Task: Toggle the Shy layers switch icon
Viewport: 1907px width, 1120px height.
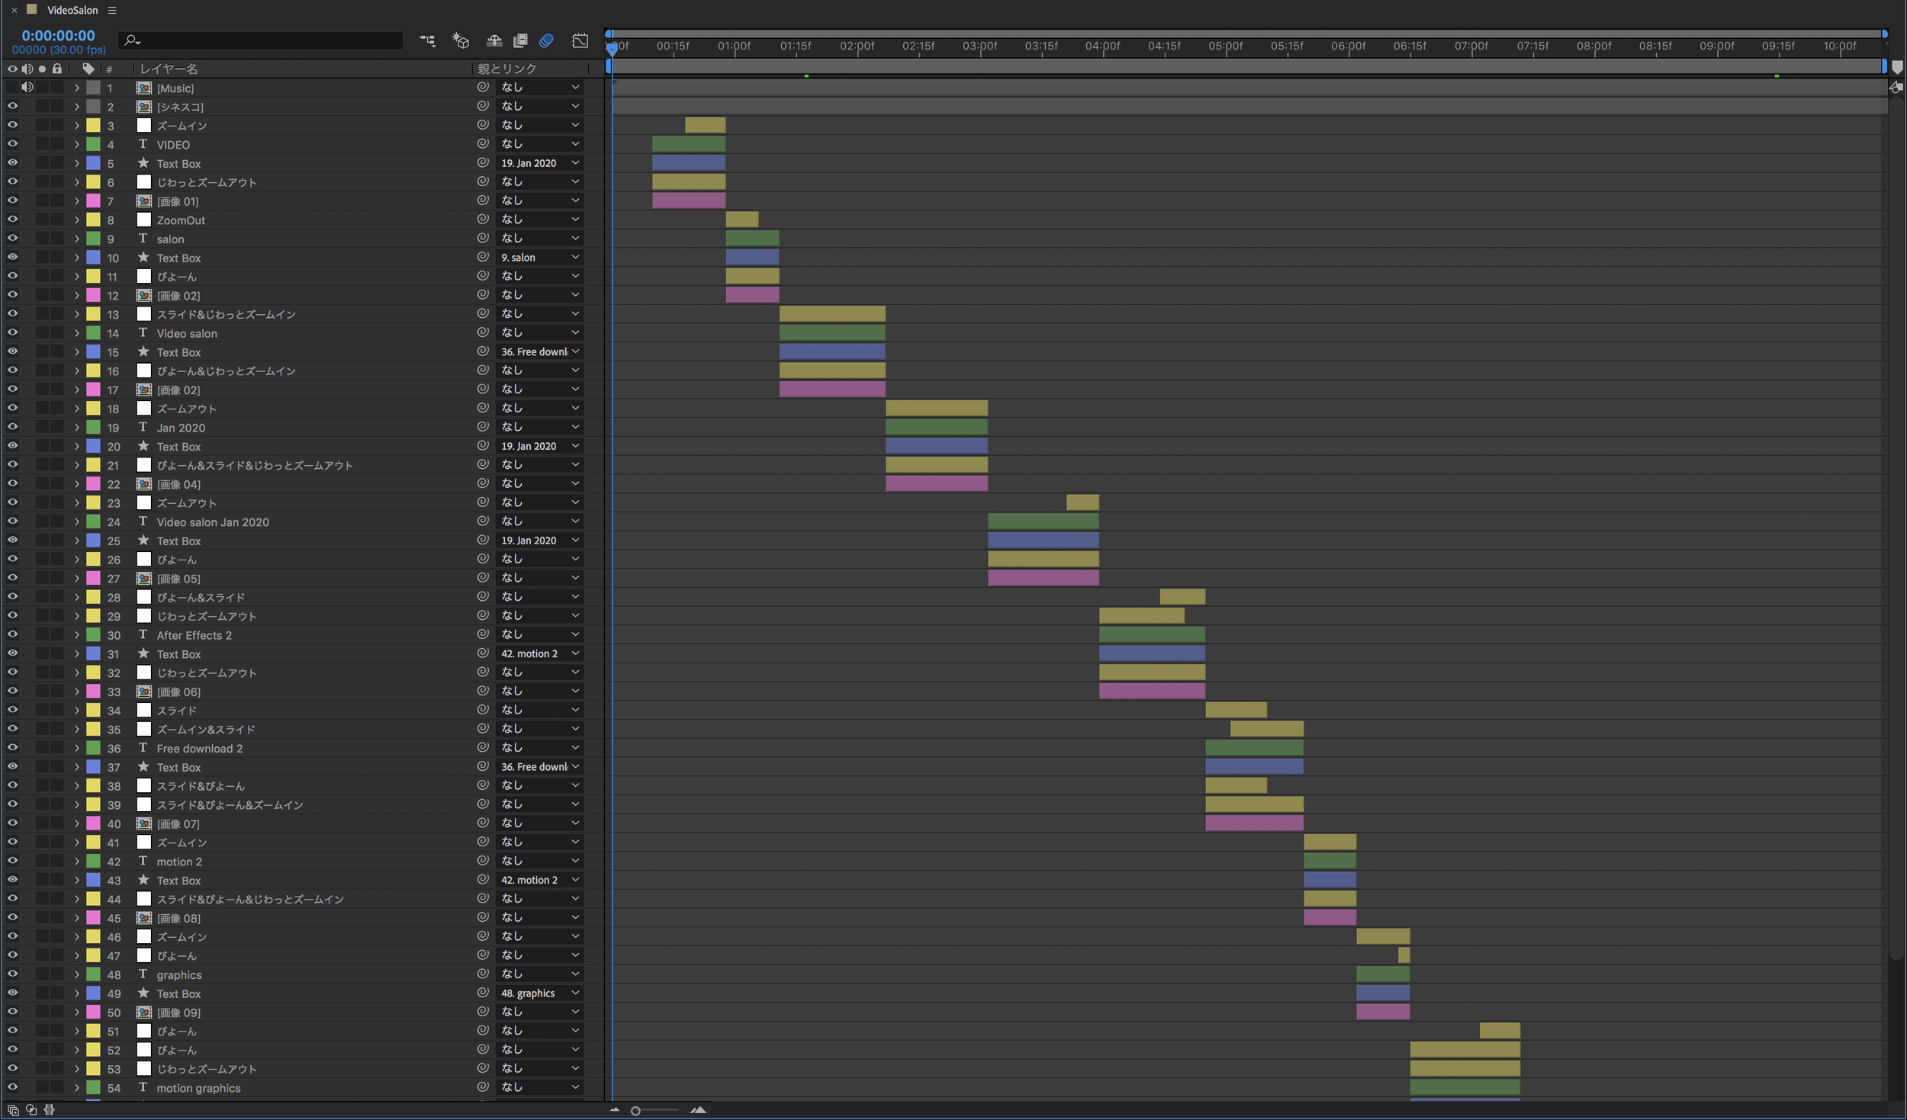Action: [x=494, y=40]
